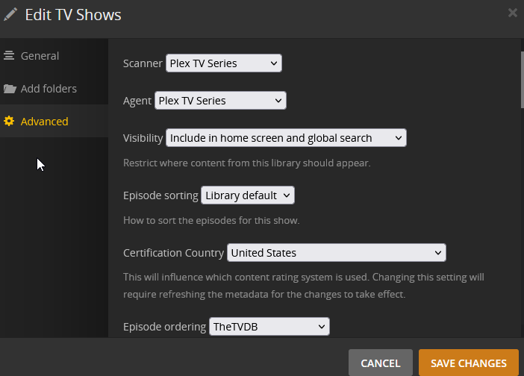Screen dimensions: 524x376
Task: Open the General tab
Action: (x=54, y=55)
